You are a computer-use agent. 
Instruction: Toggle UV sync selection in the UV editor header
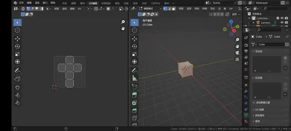click(x=23, y=9)
